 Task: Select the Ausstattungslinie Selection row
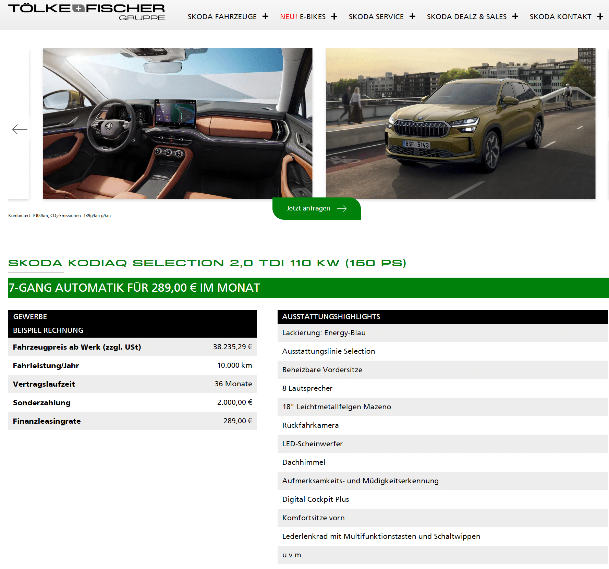pos(443,351)
